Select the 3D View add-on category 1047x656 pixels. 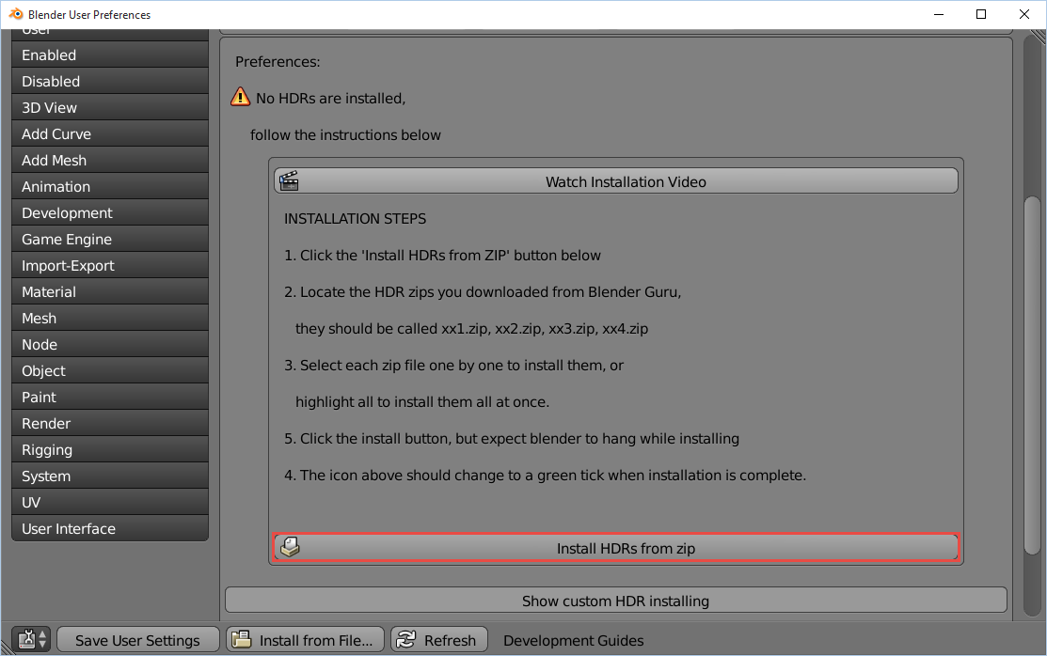[109, 107]
